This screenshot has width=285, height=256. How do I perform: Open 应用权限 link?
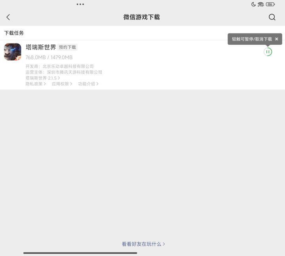click(x=62, y=84)
